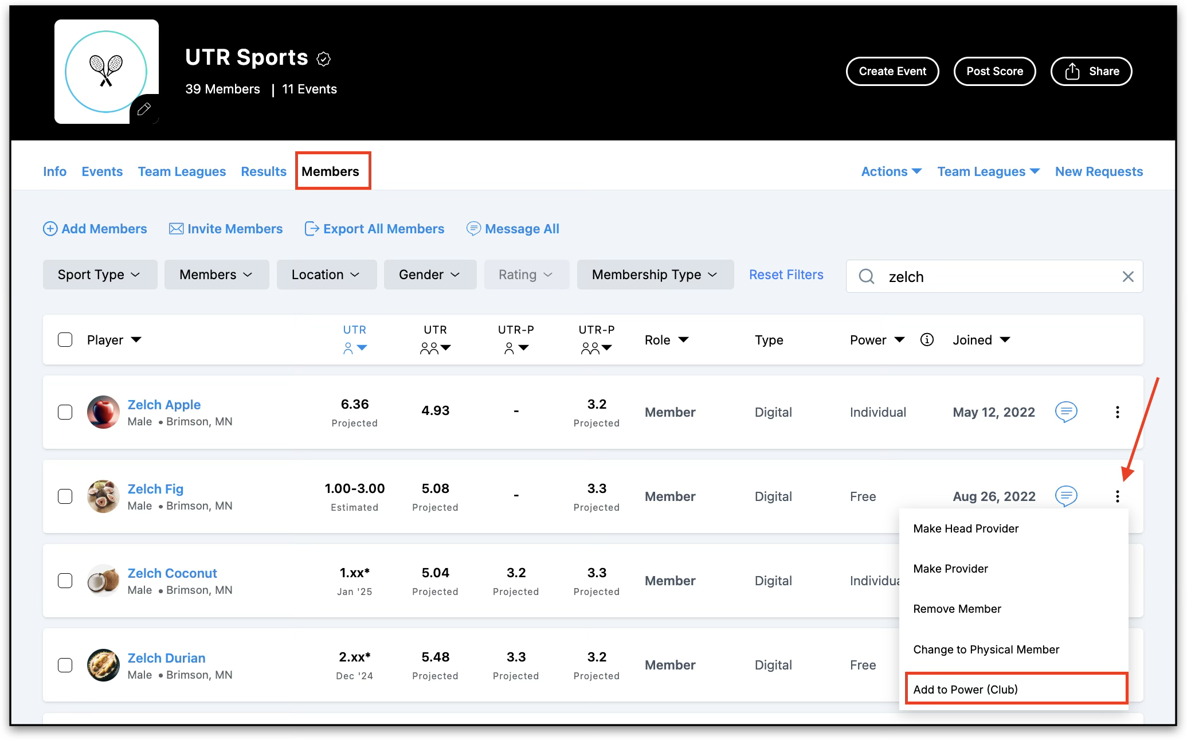
Task: Click the Create Event button
Action: [x=892, y=71]
